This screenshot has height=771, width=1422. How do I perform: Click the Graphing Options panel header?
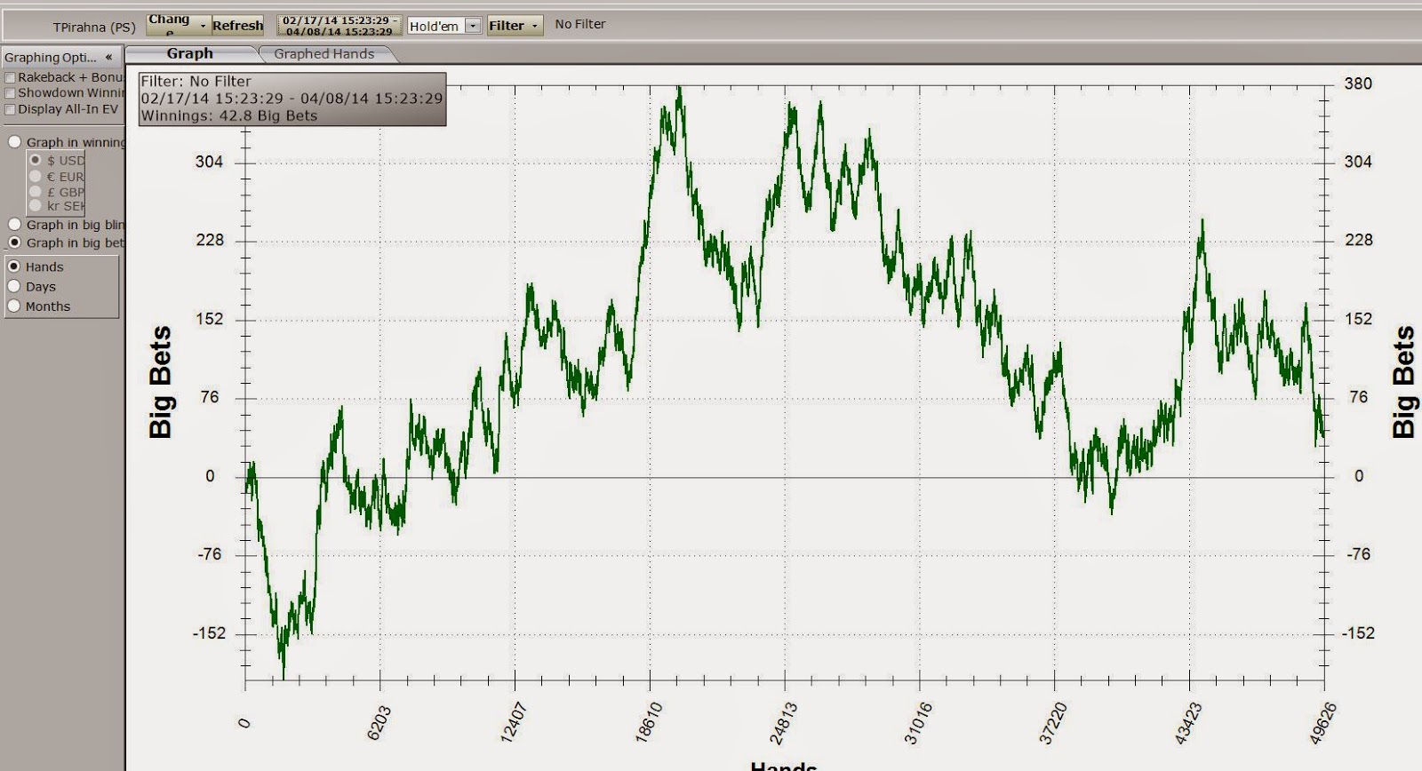(61, 57)
